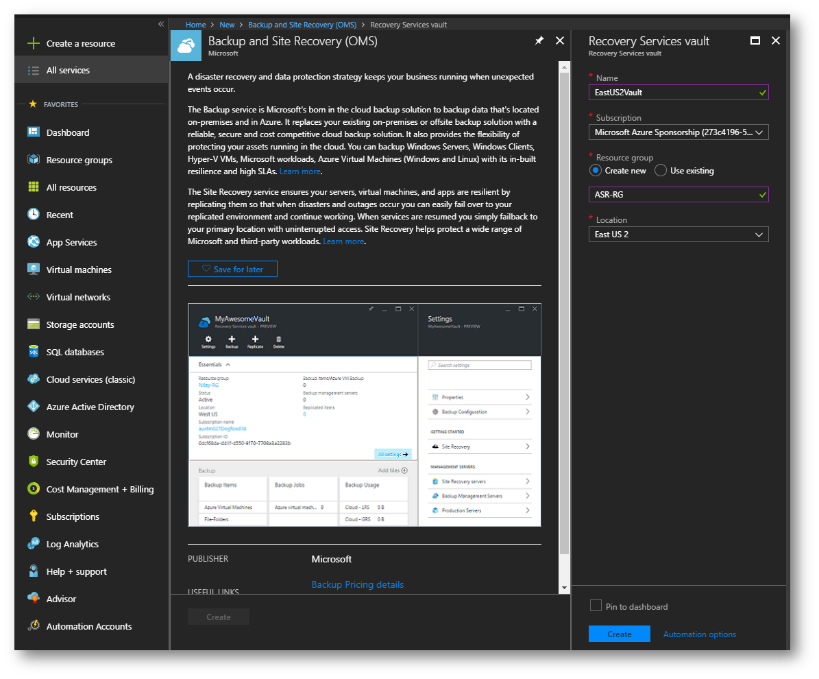Click the Dashboard icon in sidebar
The image size is (819, 679).
click(x=34, y=132)
